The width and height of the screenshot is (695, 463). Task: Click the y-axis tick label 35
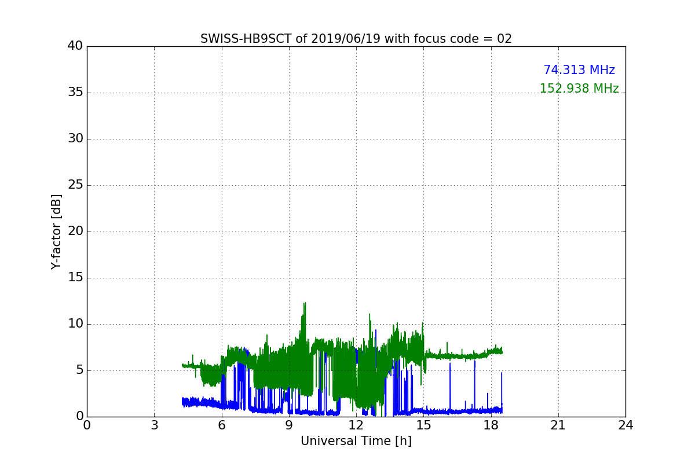point(75,93)
